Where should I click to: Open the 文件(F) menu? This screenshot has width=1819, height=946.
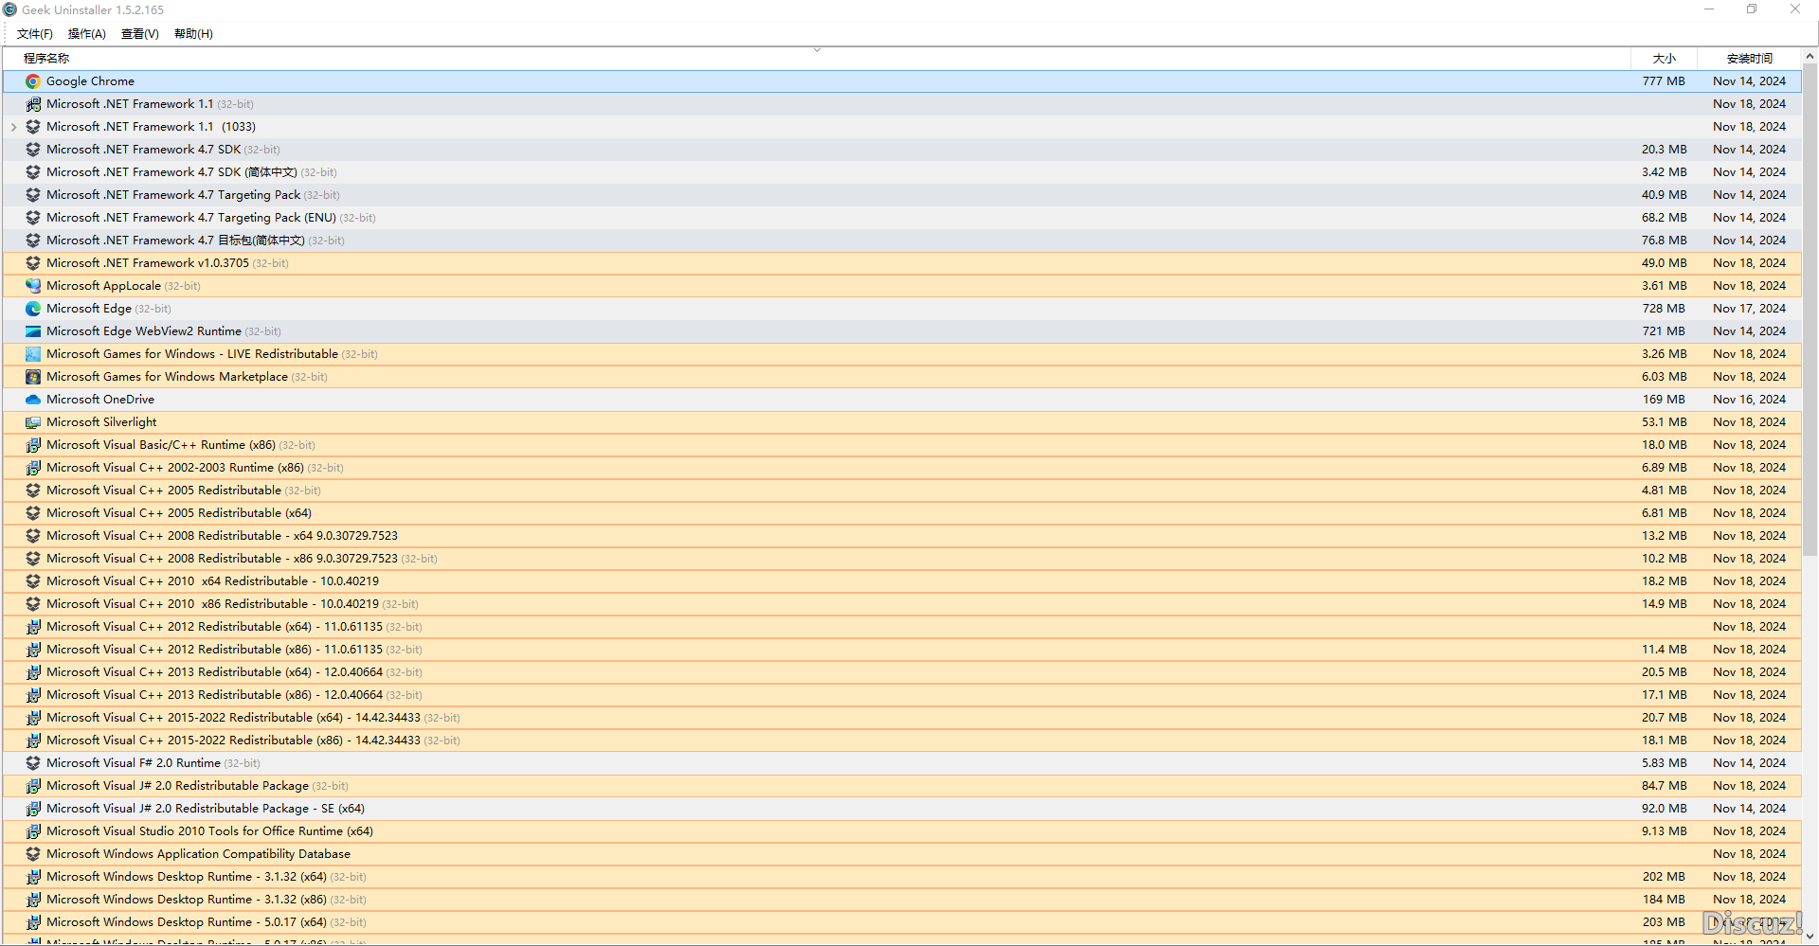coord(34,33)
